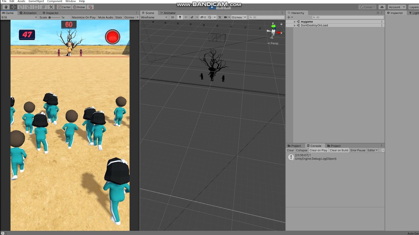Clear the console log
Image resolution: width=419 pixels, height=235 pixels.
290,150
